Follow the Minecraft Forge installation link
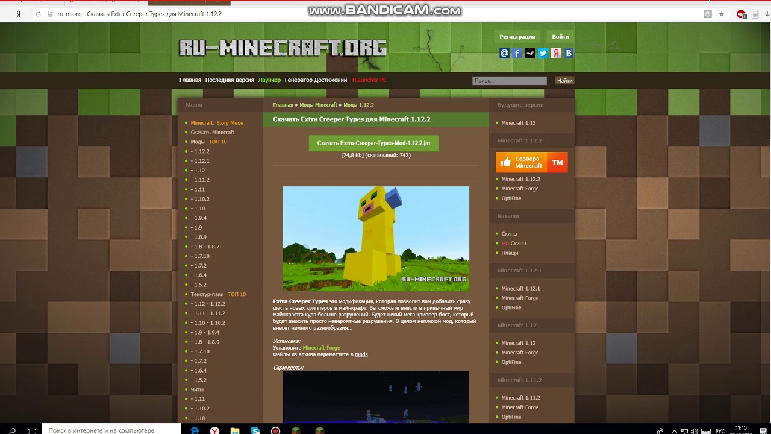Viewport: 771px width, 434px height. pyautogui.click(x=321, y=348)
